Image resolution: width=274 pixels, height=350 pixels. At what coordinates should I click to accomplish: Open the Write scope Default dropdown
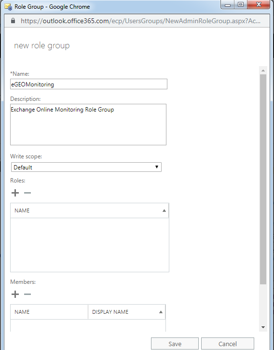coord(86,167)
